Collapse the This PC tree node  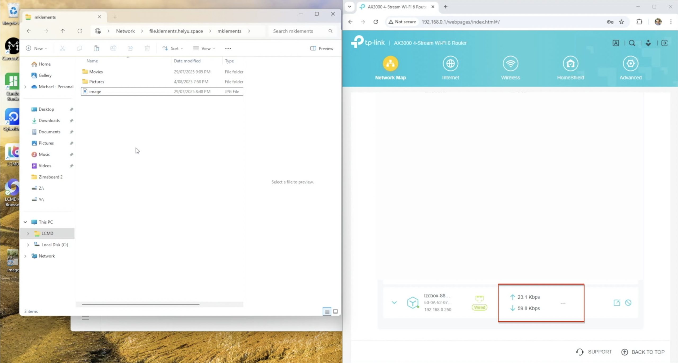pyautogui.click(x=25, y=222)
